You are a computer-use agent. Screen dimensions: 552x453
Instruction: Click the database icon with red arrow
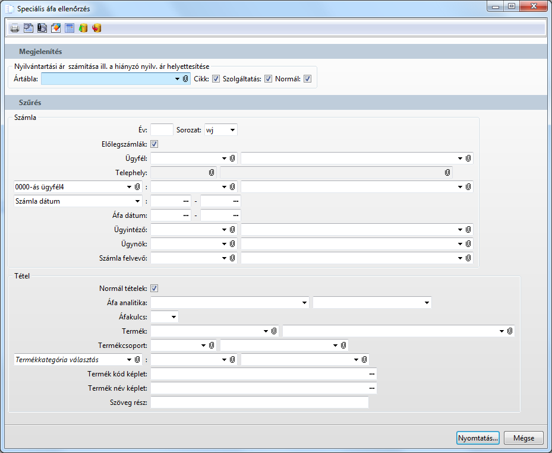(x=97, y=28)
